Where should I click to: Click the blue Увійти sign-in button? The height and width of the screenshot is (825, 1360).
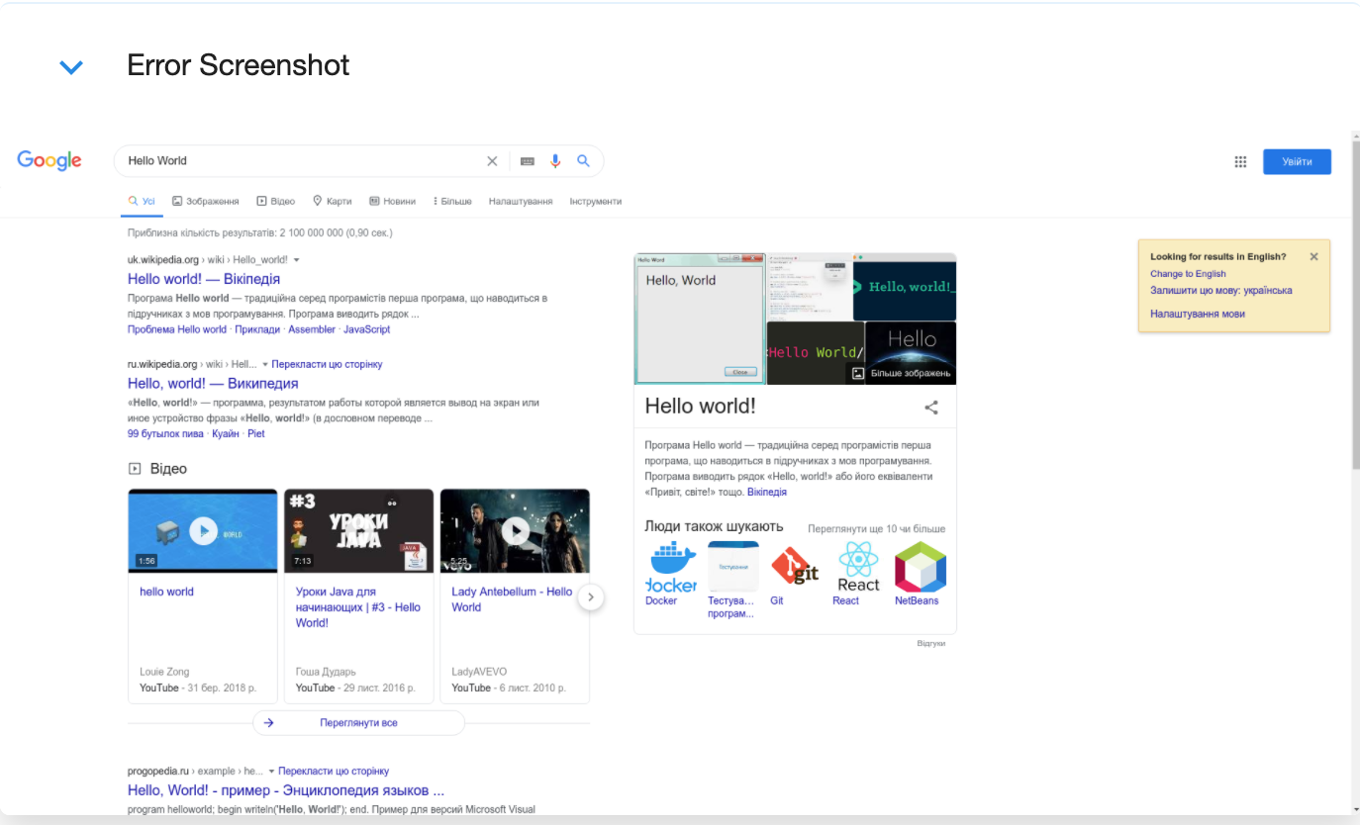click(1297, 161)
